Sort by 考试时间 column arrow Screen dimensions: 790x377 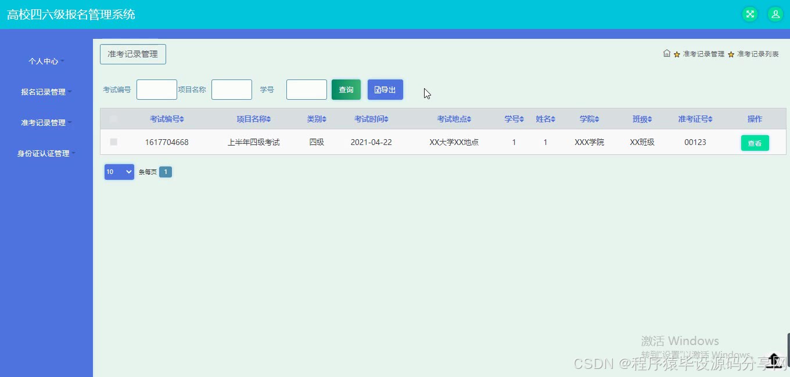[386, 119]
